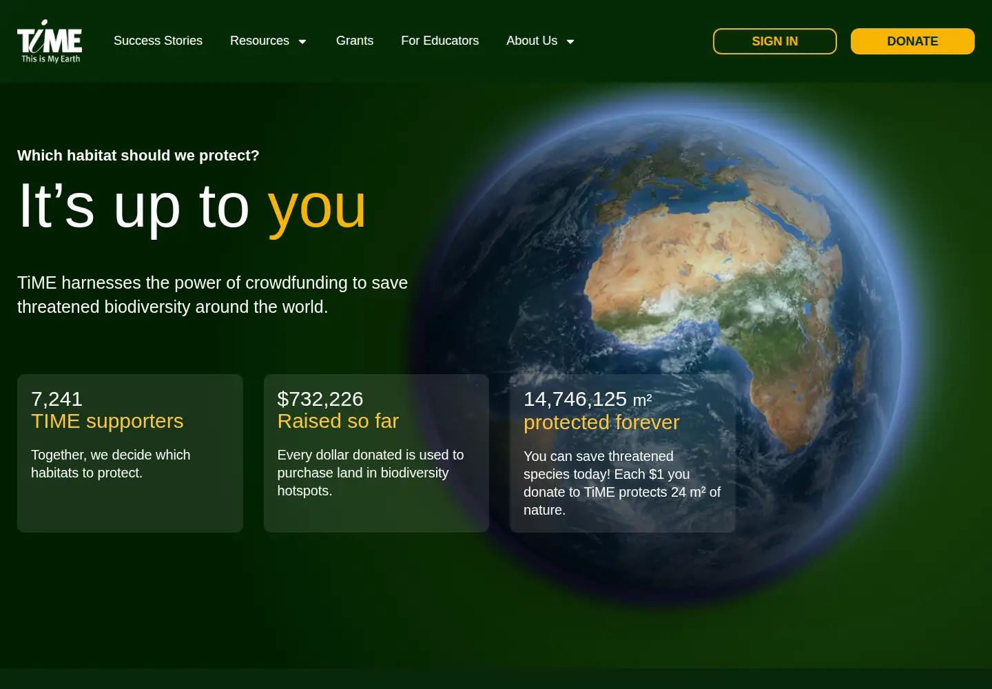Image resolution: width=992 pixels, height=689 pixels.
Task: Open the For Educators page
Action: click(x=440, y=41)
